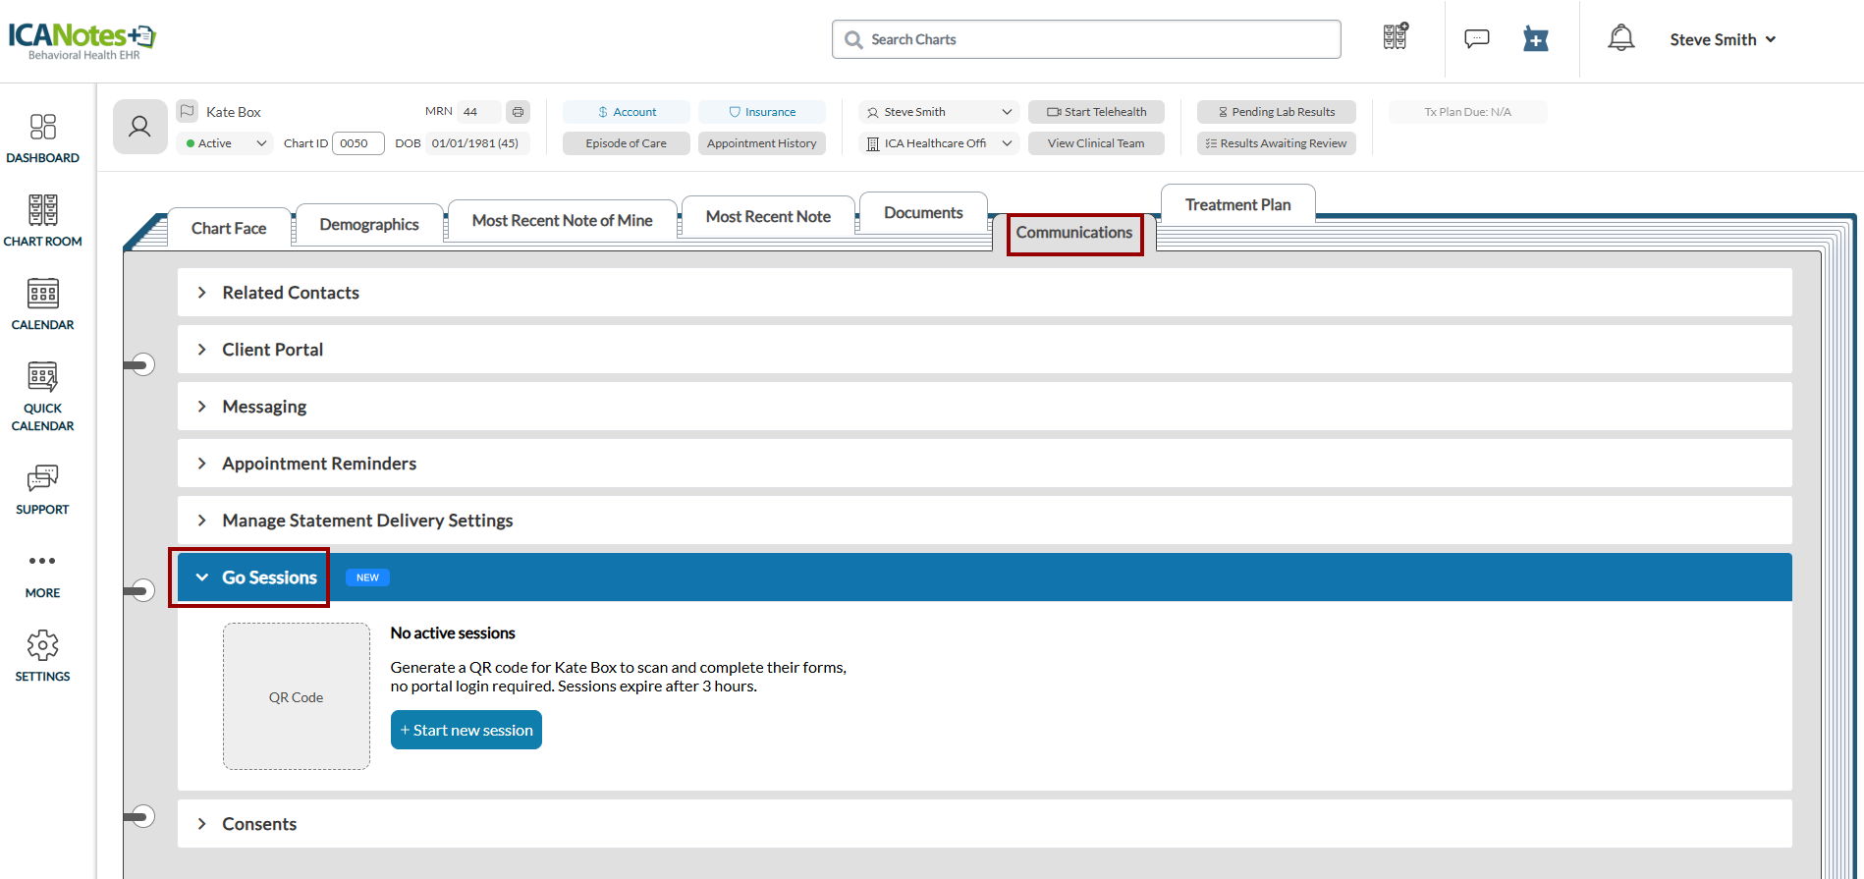Switch to the Treatment Plan tab
The width and height of the screenshot is (1864, 879).
pos(1237,204)
